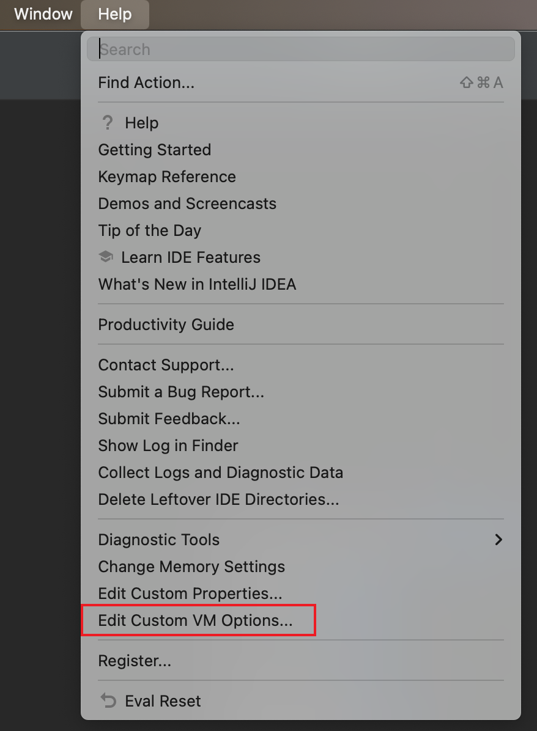Select Find Action... menu entry
This screenshot has width=537, height=731.
coord(301,83)
